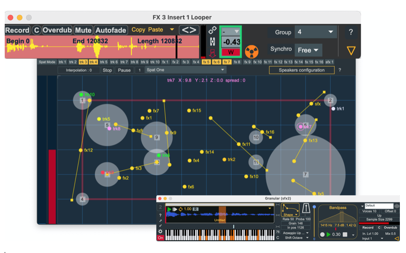The width and height of the screenshot is (406, 253).
Task: Click the orange triangle in Looper panel
Action: coord(351,50)
